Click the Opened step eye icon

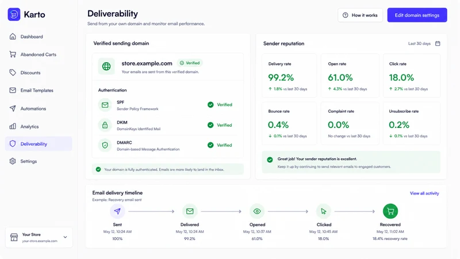click(257, 211)
